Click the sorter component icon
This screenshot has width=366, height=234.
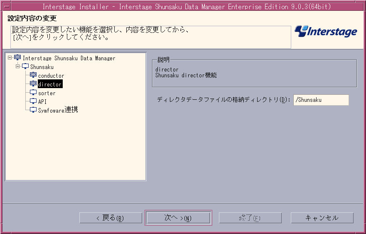(33, 93)
